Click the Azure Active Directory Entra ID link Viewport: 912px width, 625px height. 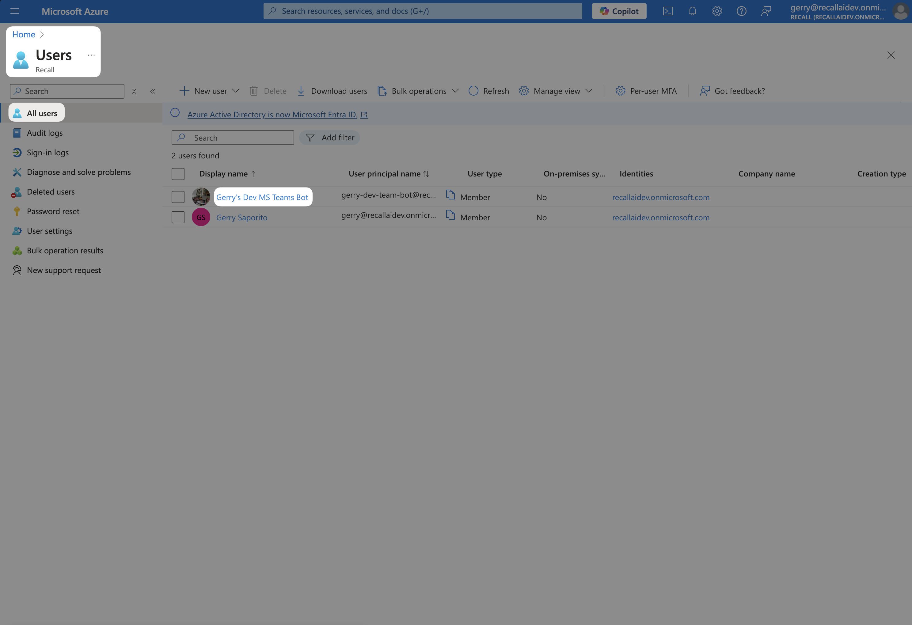(272, 114)
